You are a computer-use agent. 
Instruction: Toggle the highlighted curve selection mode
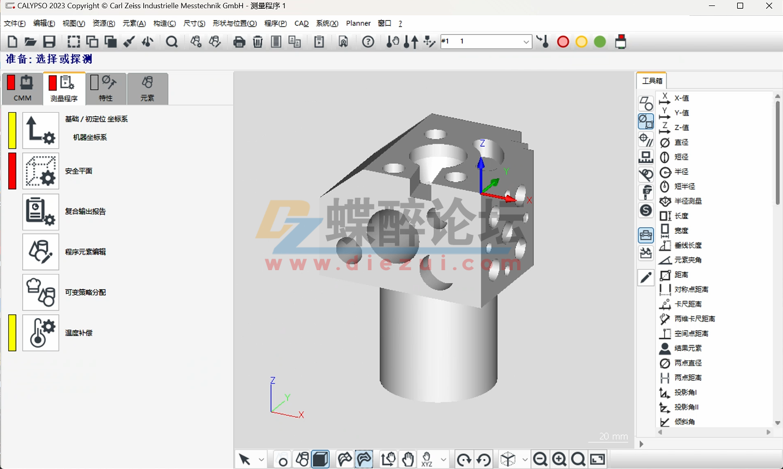363,459
